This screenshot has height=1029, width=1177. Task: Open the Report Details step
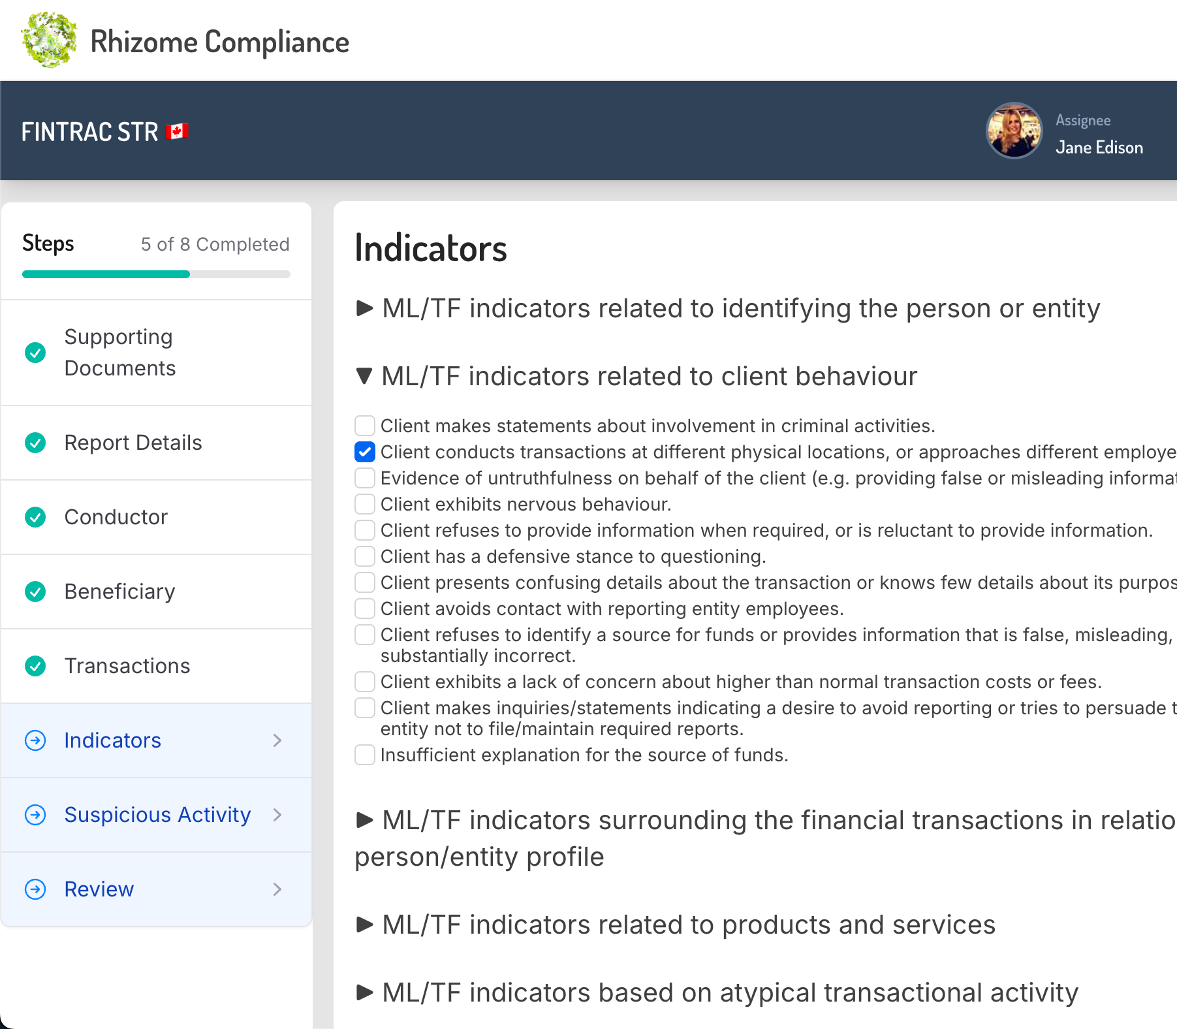click(x=133, y=443)
